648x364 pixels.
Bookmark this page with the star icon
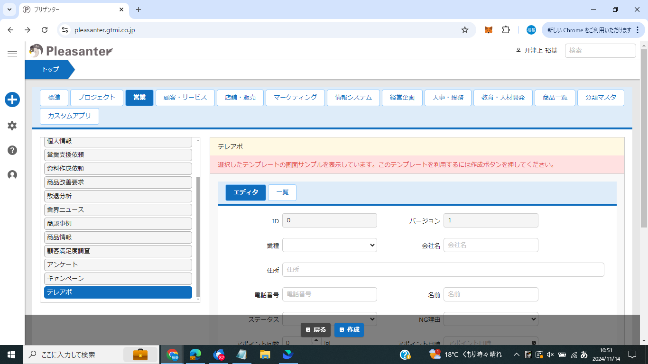pos(465,30)
